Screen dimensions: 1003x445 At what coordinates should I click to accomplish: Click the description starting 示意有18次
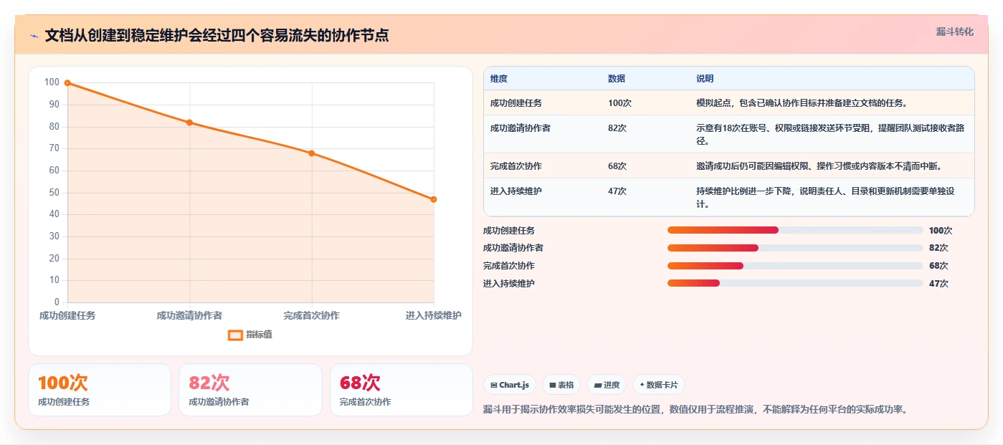coord(830,135)
